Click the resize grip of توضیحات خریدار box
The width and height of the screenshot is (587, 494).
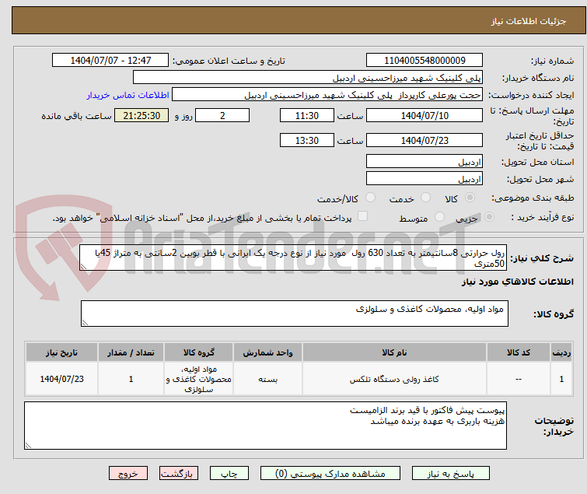tap(28, 445)
